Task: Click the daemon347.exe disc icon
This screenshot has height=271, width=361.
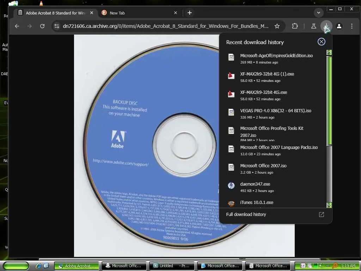Action: point(231,185)
